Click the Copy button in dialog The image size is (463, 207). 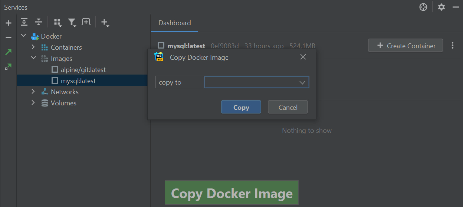point(241,107)
